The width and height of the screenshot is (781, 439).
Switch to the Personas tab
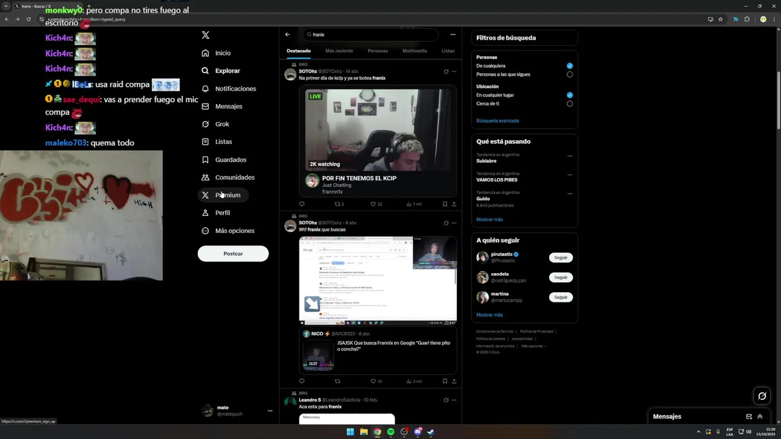[378, 51]
